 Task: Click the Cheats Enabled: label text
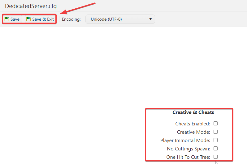[x=193, y=124]
